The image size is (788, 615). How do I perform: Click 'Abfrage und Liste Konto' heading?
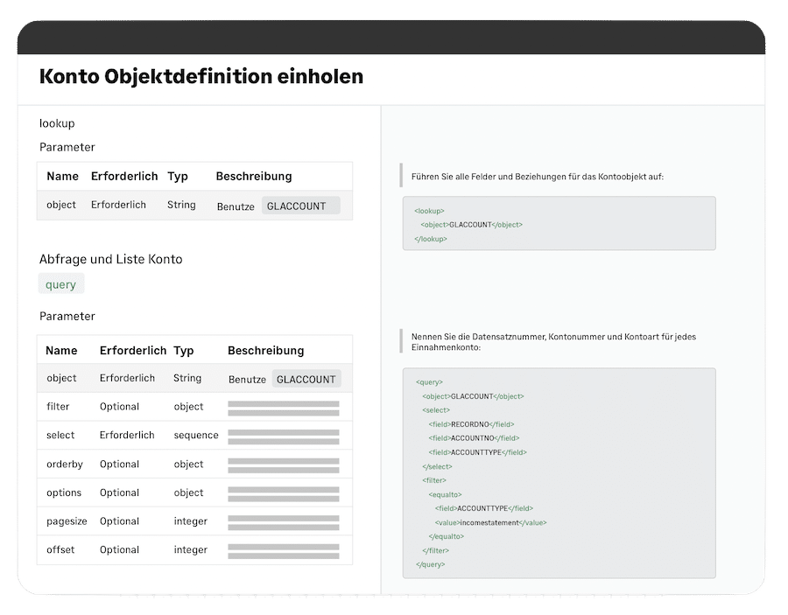tap(110, 259)
